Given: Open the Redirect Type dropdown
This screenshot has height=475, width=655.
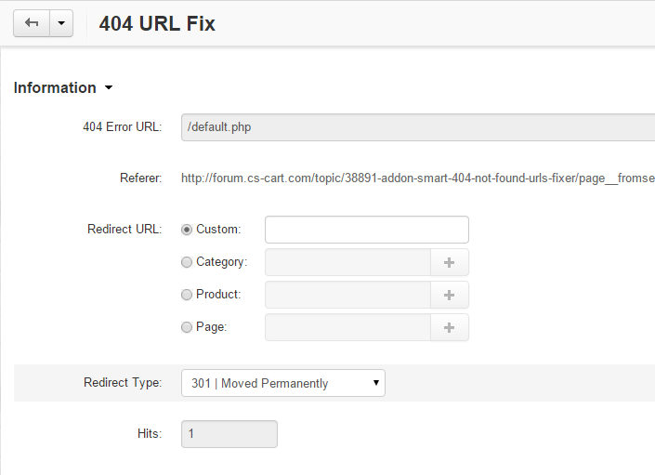Looking at the screenshot, I should pyautogui.click(x=282, y=383).
